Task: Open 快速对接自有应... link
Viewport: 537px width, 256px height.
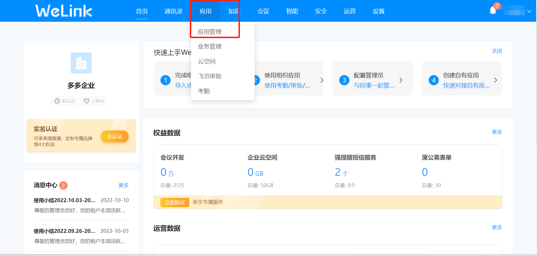Action: coord(466,86)
